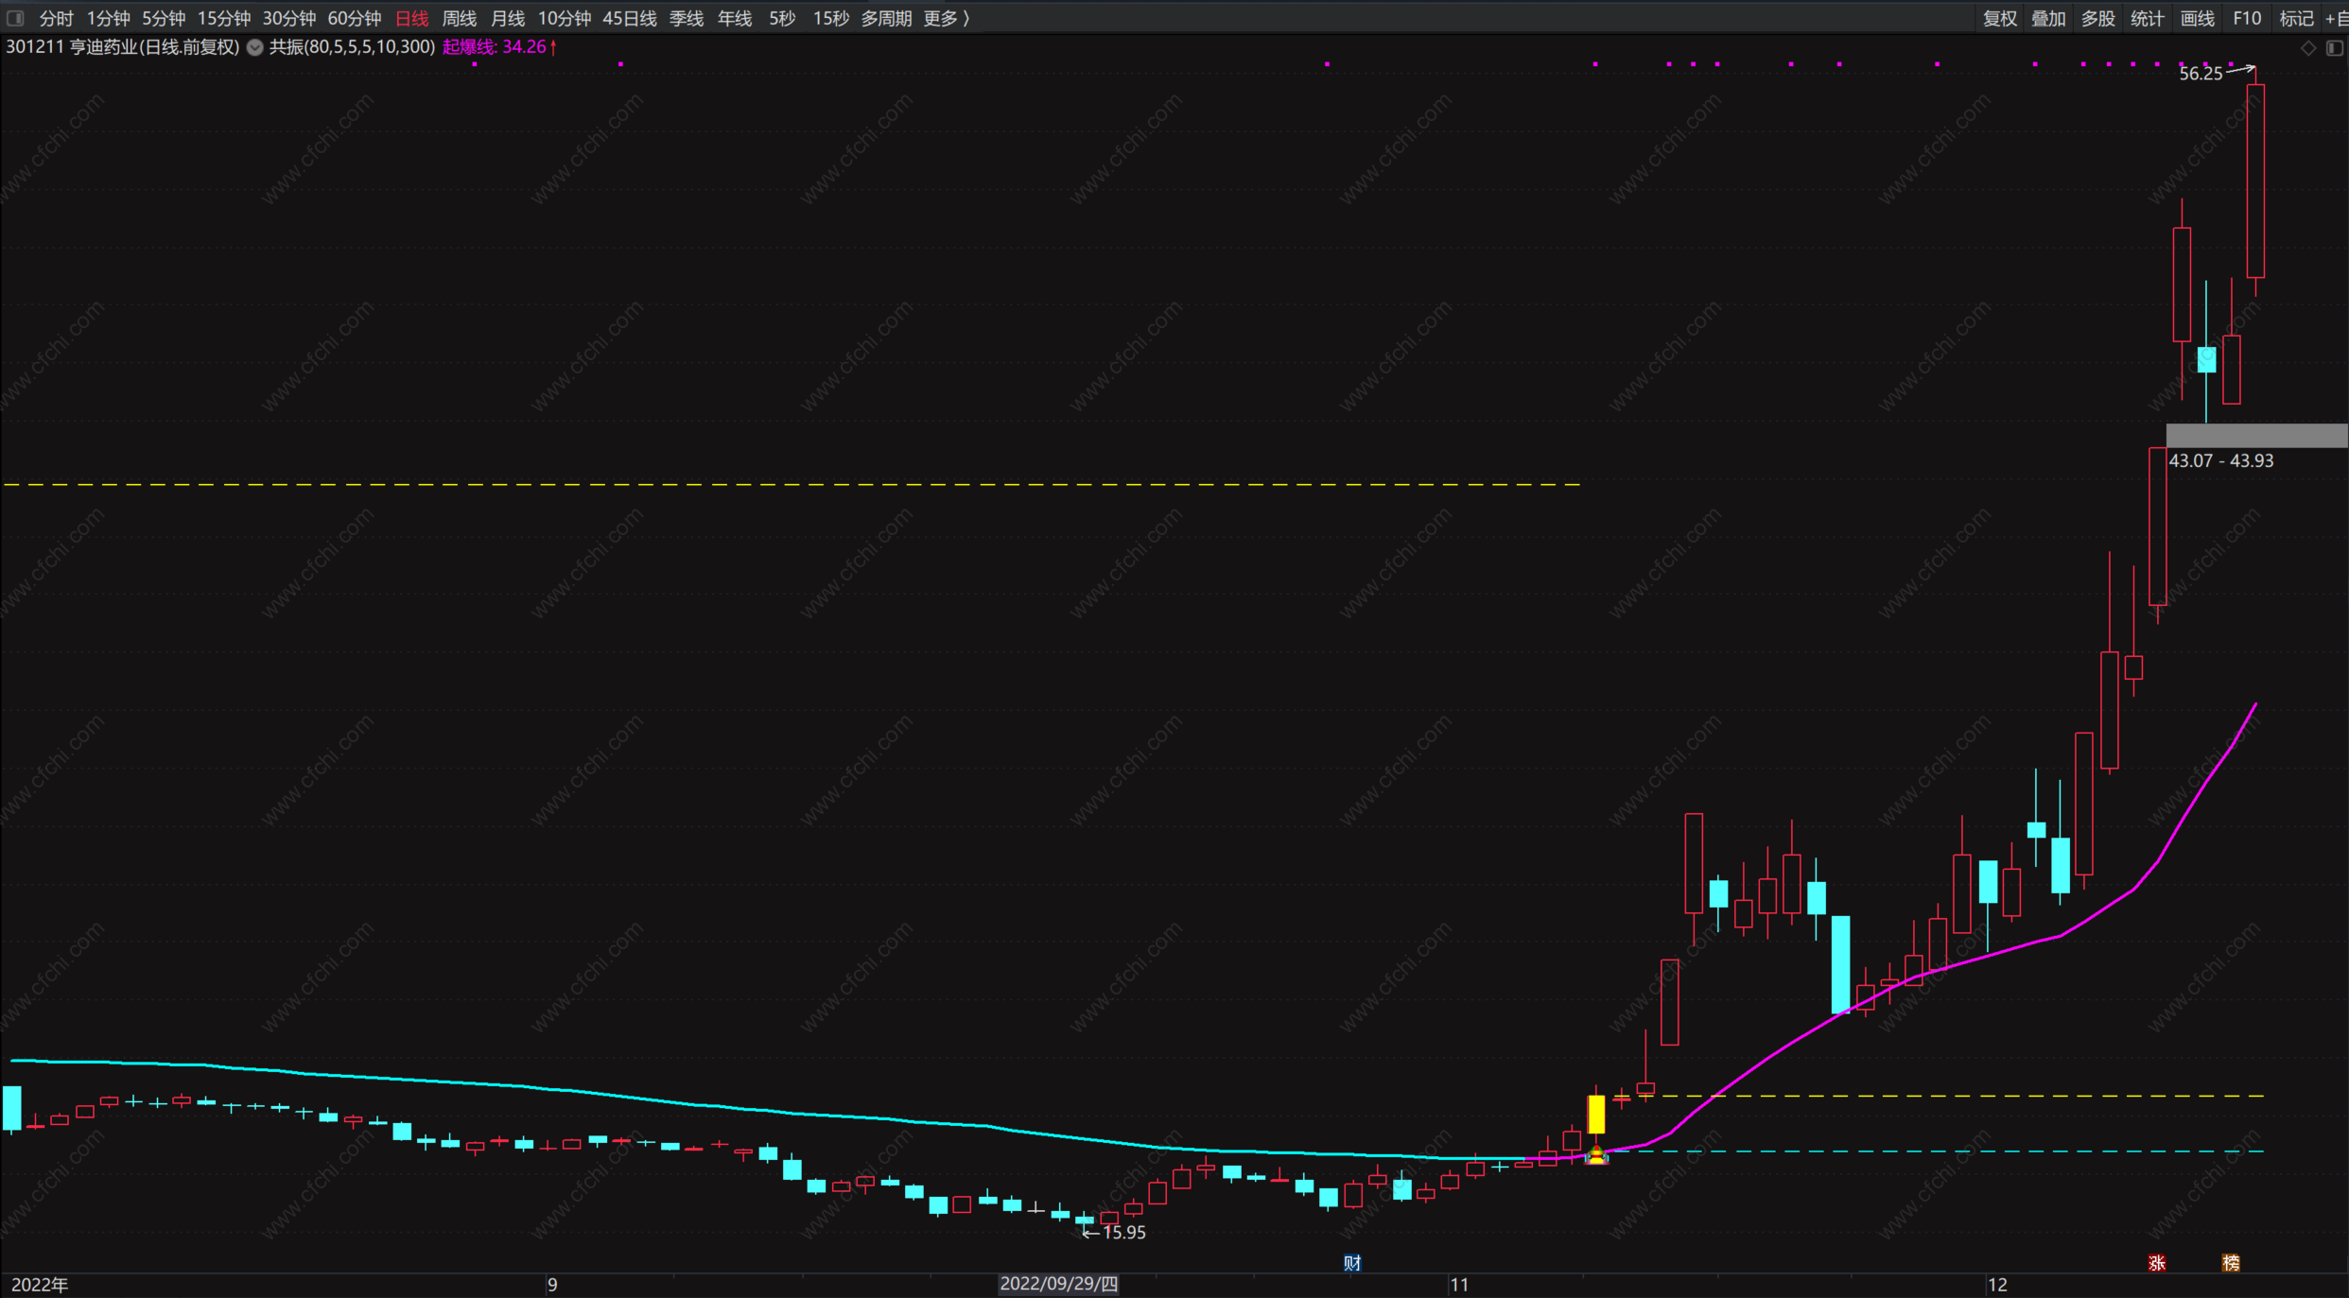Viewport: 2349px width, 1298px height.
Task: Switch to the 周线 weekly period tab
Action: (x=460, y=18)
